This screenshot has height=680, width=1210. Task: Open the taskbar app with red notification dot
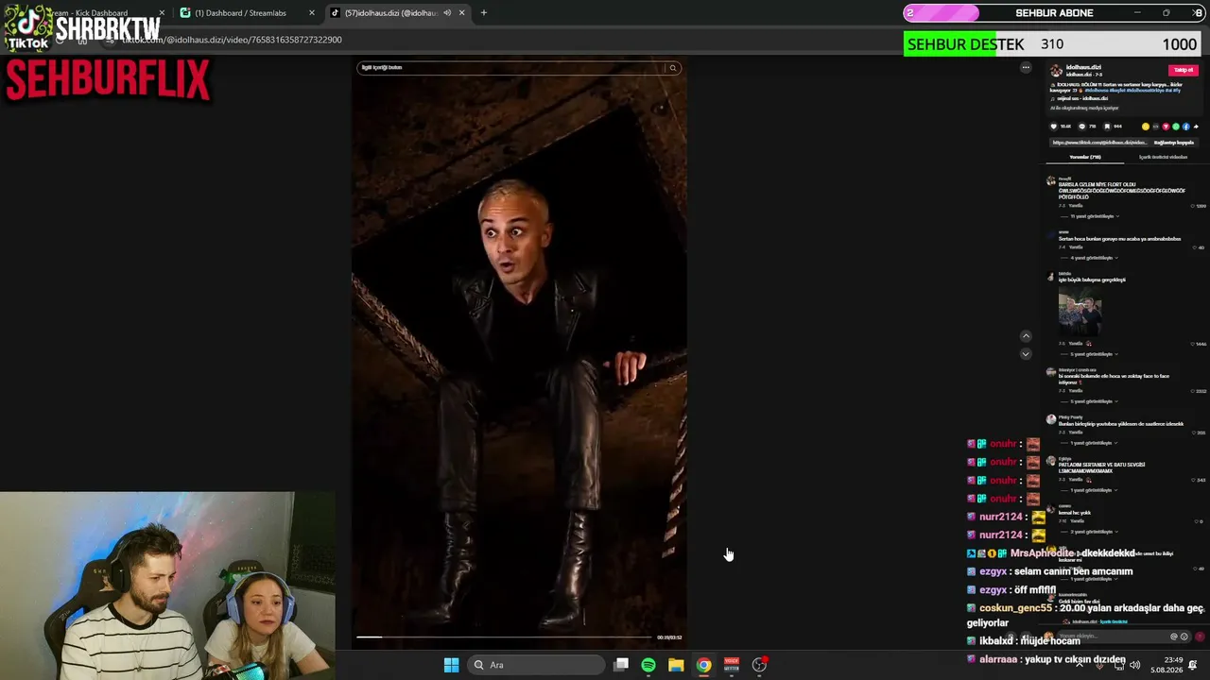click(x=759, y=665)
